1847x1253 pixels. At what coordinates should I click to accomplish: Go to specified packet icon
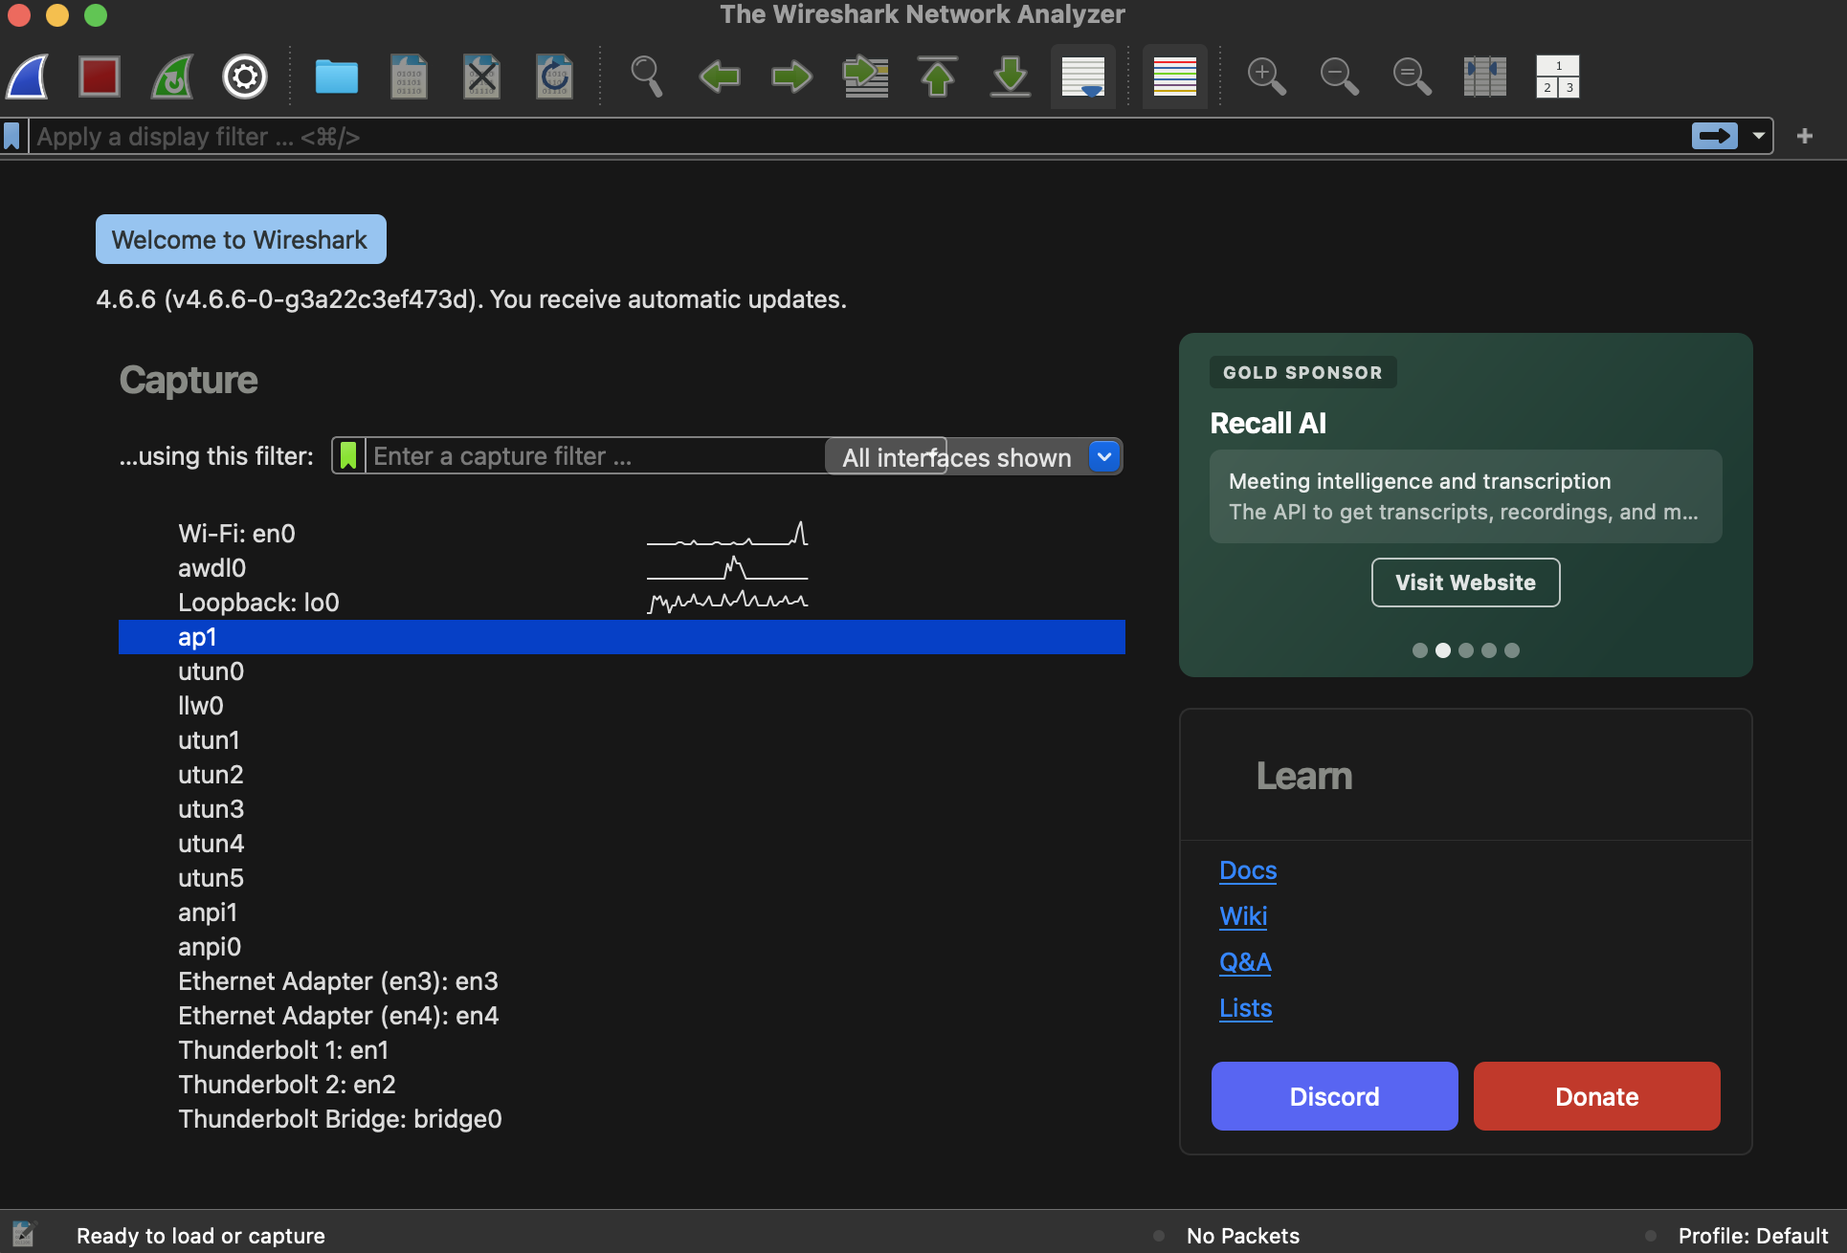point(865,77)
